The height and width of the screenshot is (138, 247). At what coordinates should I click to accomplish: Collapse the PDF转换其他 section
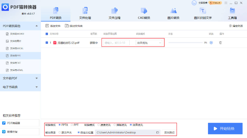tap(20, 26)
